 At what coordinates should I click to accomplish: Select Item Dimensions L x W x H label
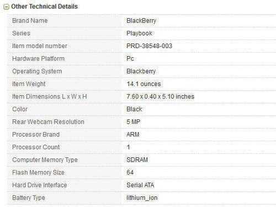[x=50, y=96]
